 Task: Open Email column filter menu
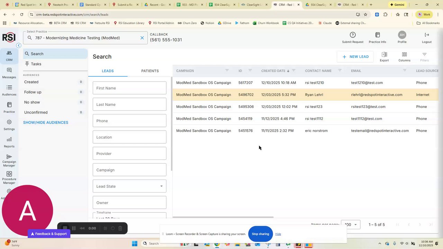(x=405, y=71)
